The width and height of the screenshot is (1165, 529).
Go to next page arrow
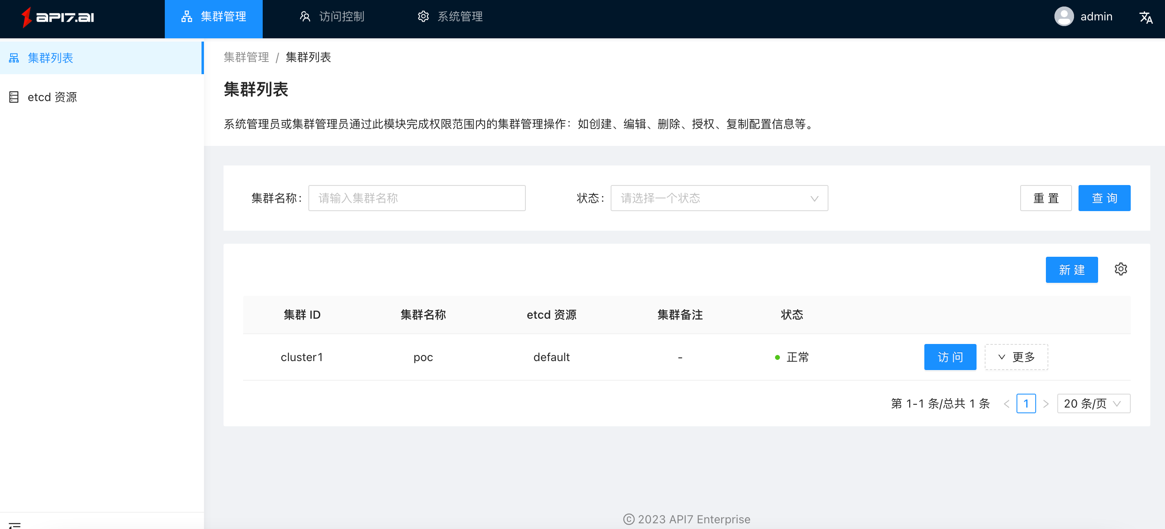click(1045, 404)
